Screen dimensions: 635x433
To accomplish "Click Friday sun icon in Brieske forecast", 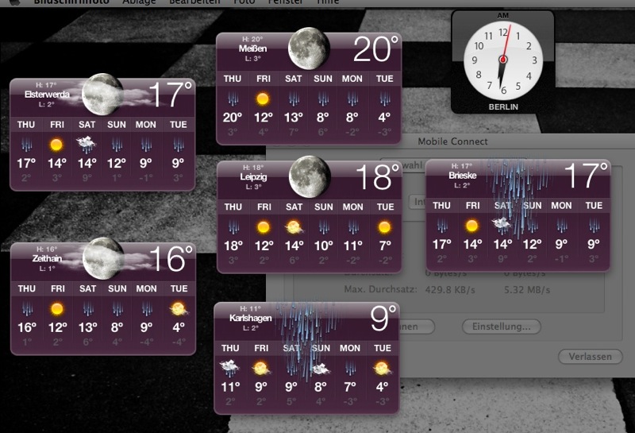I will pos(471,226).
